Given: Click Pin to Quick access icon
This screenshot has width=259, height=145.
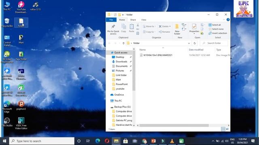Looking at the screenshot, I should click(x=113, y=29).
